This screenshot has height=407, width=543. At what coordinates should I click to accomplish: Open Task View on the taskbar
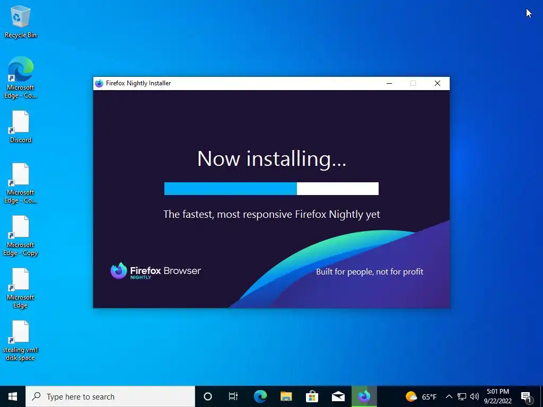pos(233,396)
